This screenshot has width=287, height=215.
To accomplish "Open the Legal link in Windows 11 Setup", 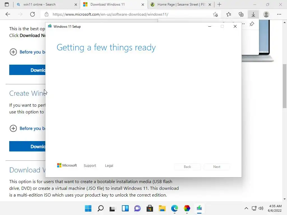I will 109,166.
